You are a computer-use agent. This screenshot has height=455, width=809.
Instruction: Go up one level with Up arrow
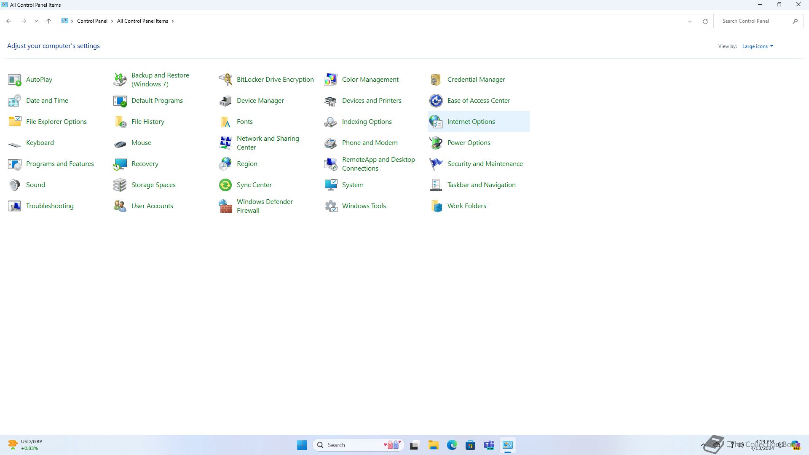coord(49,21)
